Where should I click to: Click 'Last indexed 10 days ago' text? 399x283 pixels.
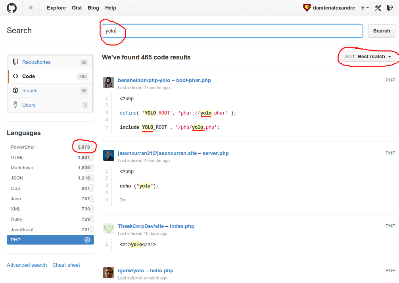142,233
